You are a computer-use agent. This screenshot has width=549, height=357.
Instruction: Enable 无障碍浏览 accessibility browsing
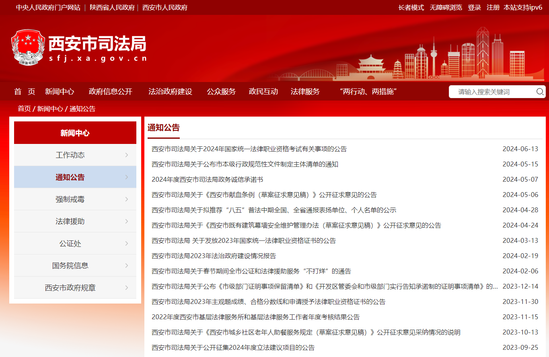(446, 8)
